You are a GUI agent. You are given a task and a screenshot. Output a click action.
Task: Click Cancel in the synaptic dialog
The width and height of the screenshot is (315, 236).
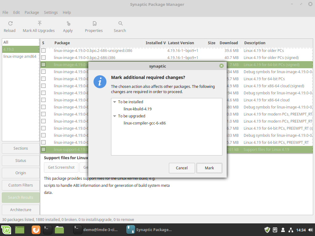pyautogui.click(x=182, y=168)
